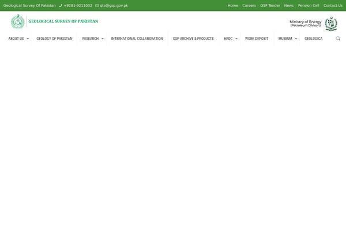The image size is (346, 231).
Task: Expand the About Us dropdown arrow
Action: [28, 39]
